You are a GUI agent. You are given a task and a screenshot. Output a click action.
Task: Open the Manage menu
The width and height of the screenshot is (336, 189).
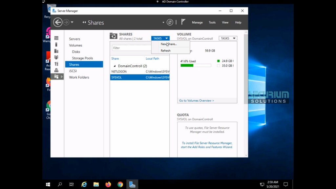click(x=197, y=22)
